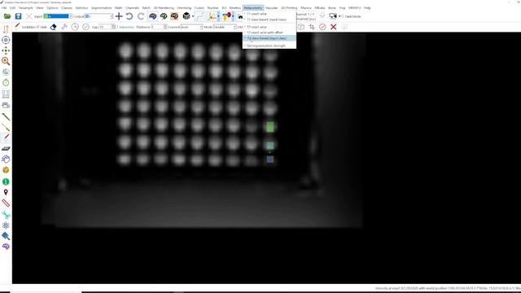This screenshot has width=521, height=293.
Task: Expand the arrow next to the 3D cube icon
Action: (193, 16)
